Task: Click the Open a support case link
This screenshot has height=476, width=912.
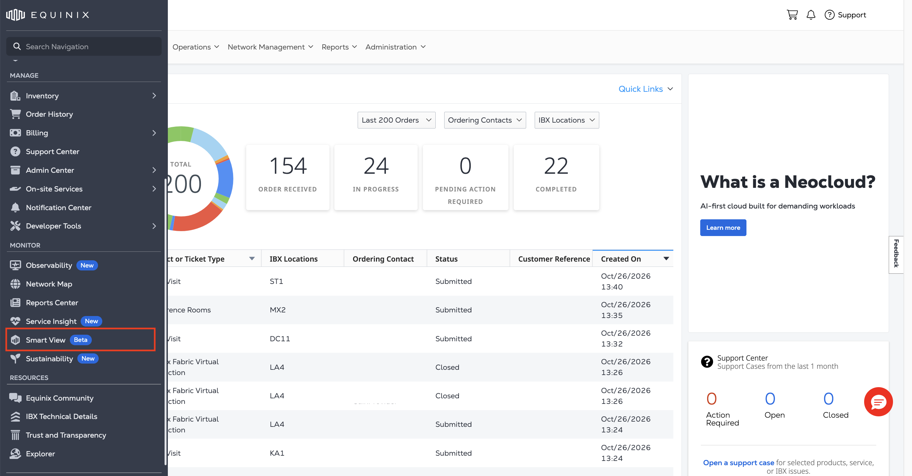Action: tap(738, 463)
